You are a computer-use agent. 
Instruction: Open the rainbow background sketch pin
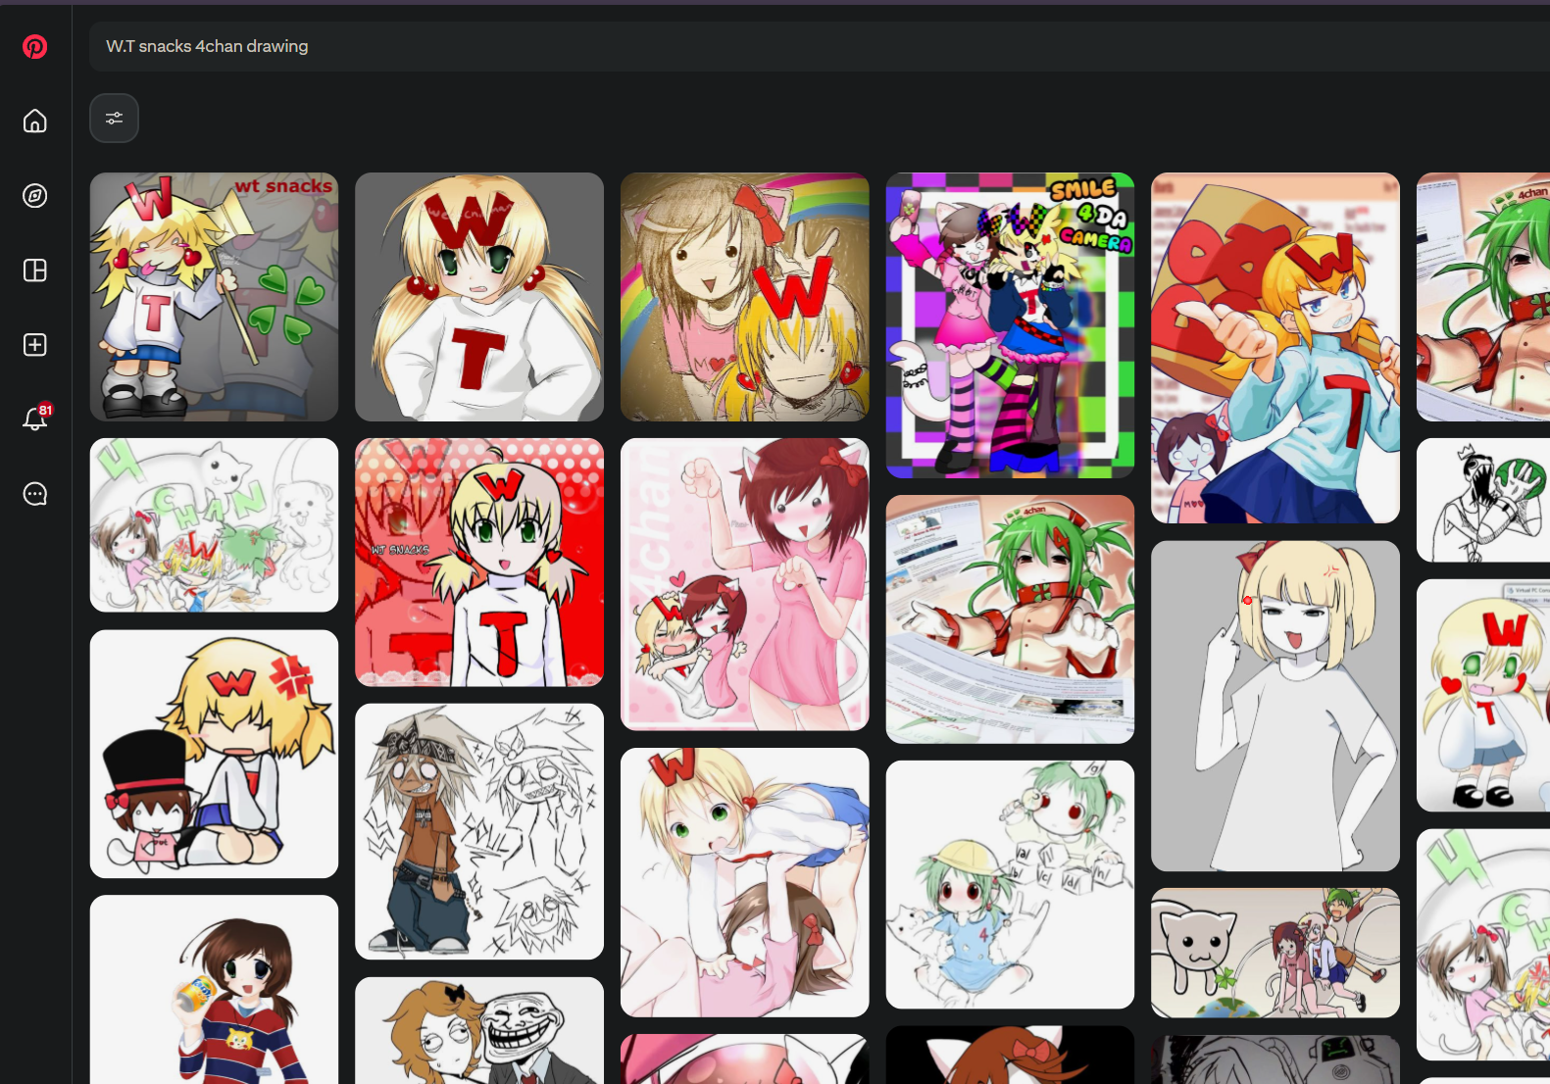coord(744,297)
